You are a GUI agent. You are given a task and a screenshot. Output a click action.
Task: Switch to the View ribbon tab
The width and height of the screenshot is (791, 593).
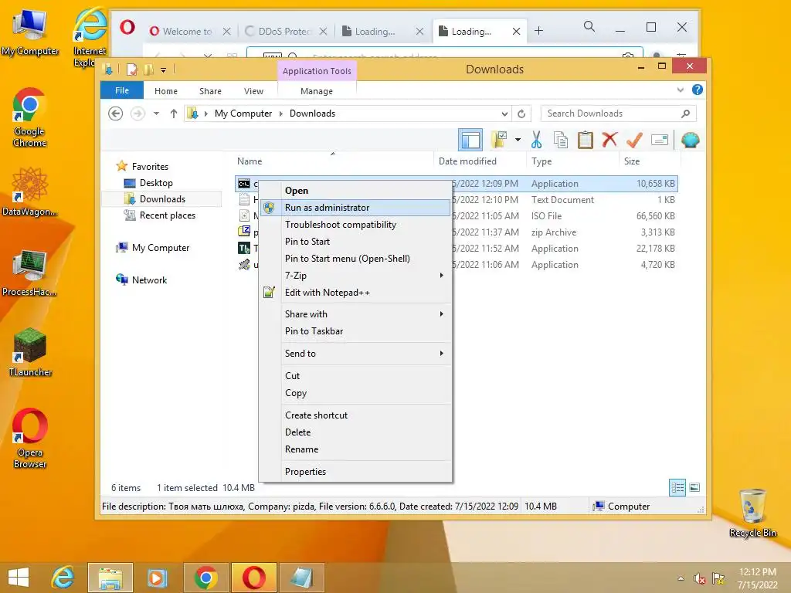tap(253, 91)
